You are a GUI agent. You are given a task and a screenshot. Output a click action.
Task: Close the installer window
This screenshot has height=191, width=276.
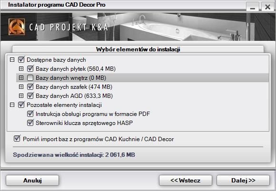click(x=267, y=7)
